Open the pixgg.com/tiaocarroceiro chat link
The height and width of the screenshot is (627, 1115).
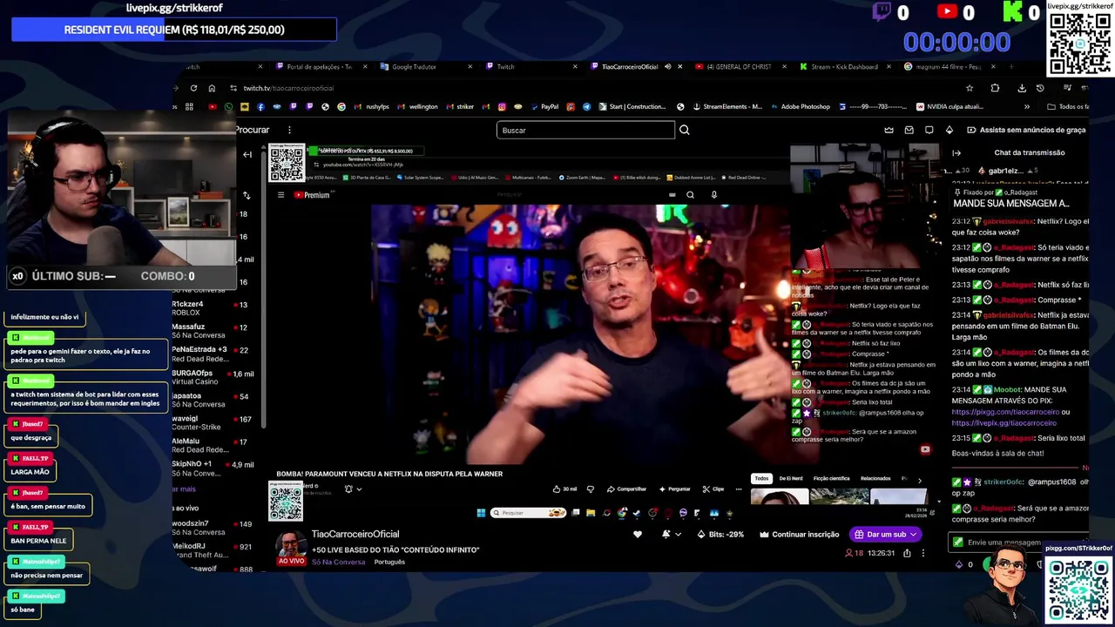pos(1005,412)
